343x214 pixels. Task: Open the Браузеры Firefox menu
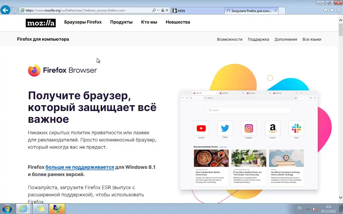[x=83, y=22]
